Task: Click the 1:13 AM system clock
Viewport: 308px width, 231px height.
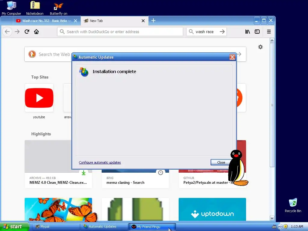Action: (297, 227)
